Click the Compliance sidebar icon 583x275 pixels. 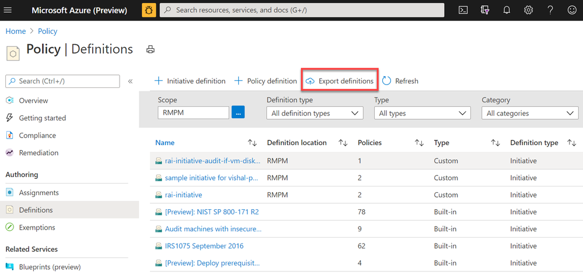click(x=10, y=135)
